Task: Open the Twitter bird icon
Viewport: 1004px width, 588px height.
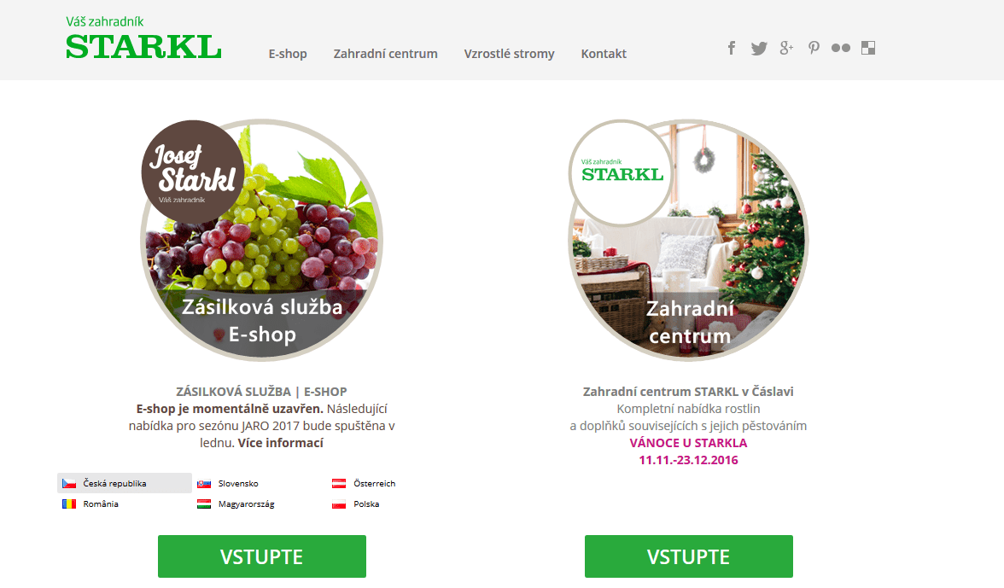Action: click(759, 49)
